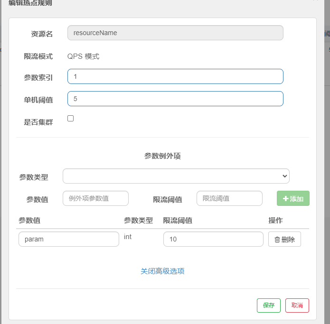Collapse advanced options via 关闭高级选项
The image size is (330, 324).
point(162,271)
